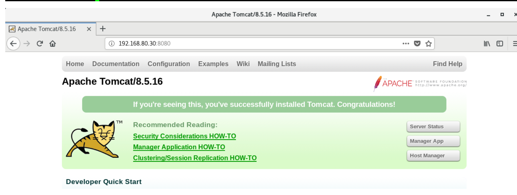This screenshot has width=517, height=195.
Task: Open a new tab with plus button
Action: pyautogui.click(x=103, y=29)
